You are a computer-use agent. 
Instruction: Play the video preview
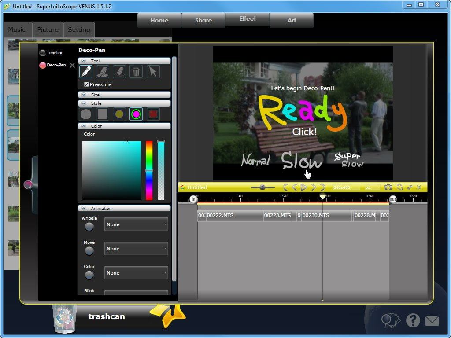point(304,187)
